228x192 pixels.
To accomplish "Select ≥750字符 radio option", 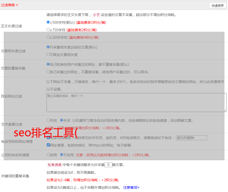I will (x=48, y=30).
